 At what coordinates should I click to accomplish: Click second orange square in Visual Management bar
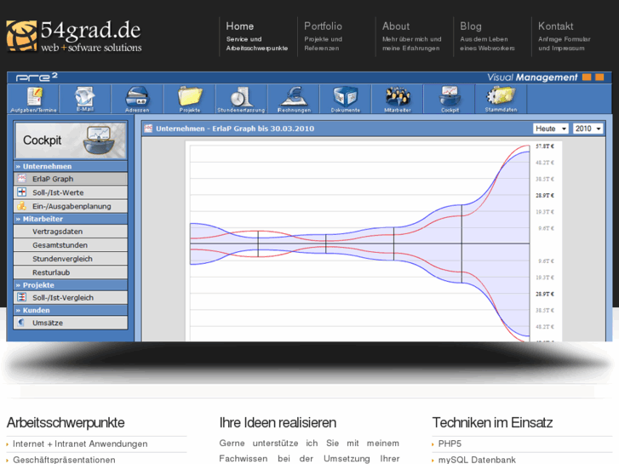[599, 77]
